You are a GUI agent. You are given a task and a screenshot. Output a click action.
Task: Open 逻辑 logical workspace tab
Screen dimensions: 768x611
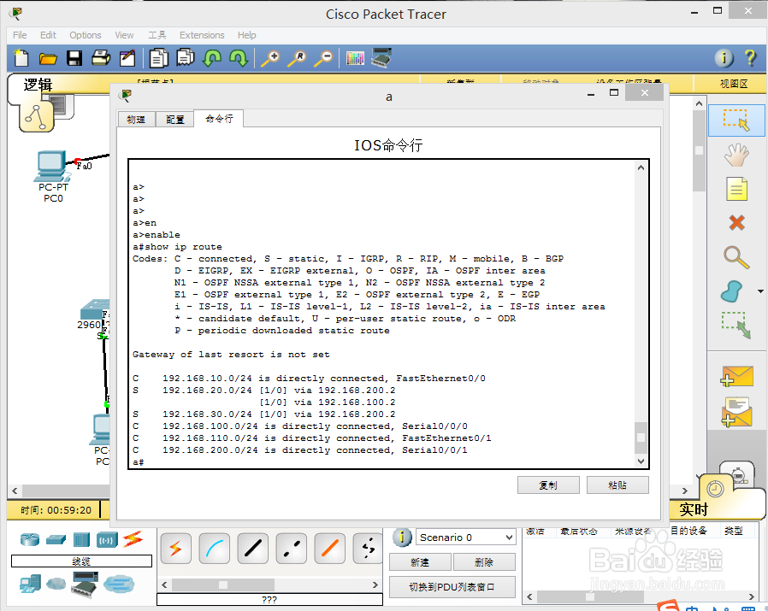[38, 85]
